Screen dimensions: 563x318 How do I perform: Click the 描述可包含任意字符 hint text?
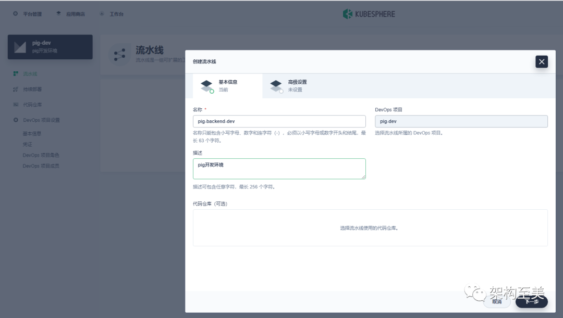(234, 187)
